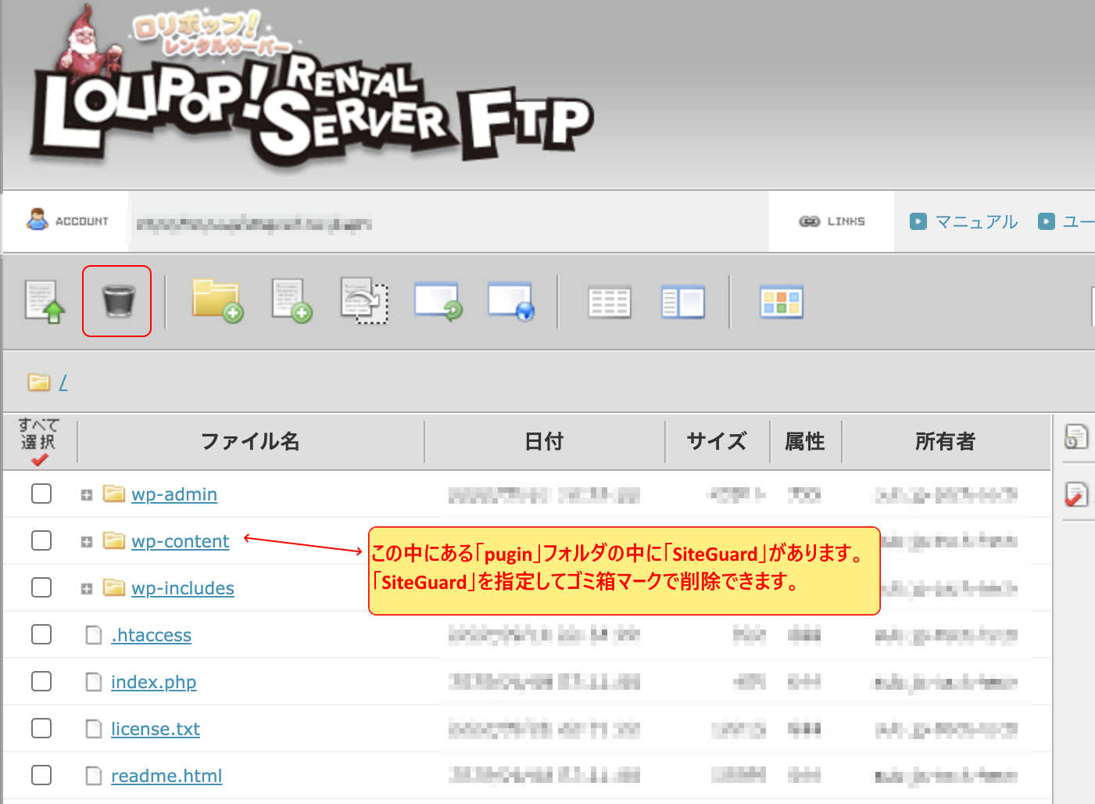This screenshot has height=804, width=1095.
Task: Click the root folder icon in path bar
Action: pos(38,382)
